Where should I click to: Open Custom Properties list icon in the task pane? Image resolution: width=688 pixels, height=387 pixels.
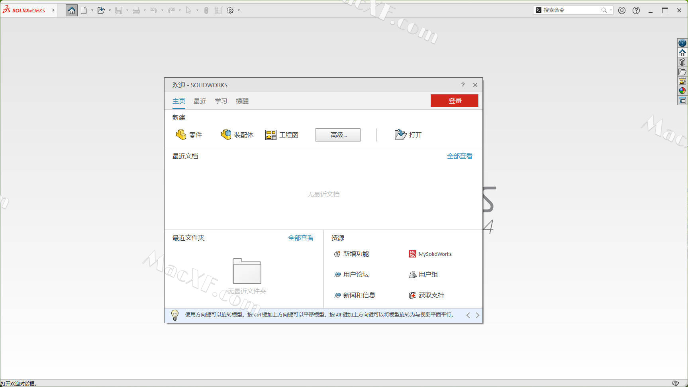682,101
